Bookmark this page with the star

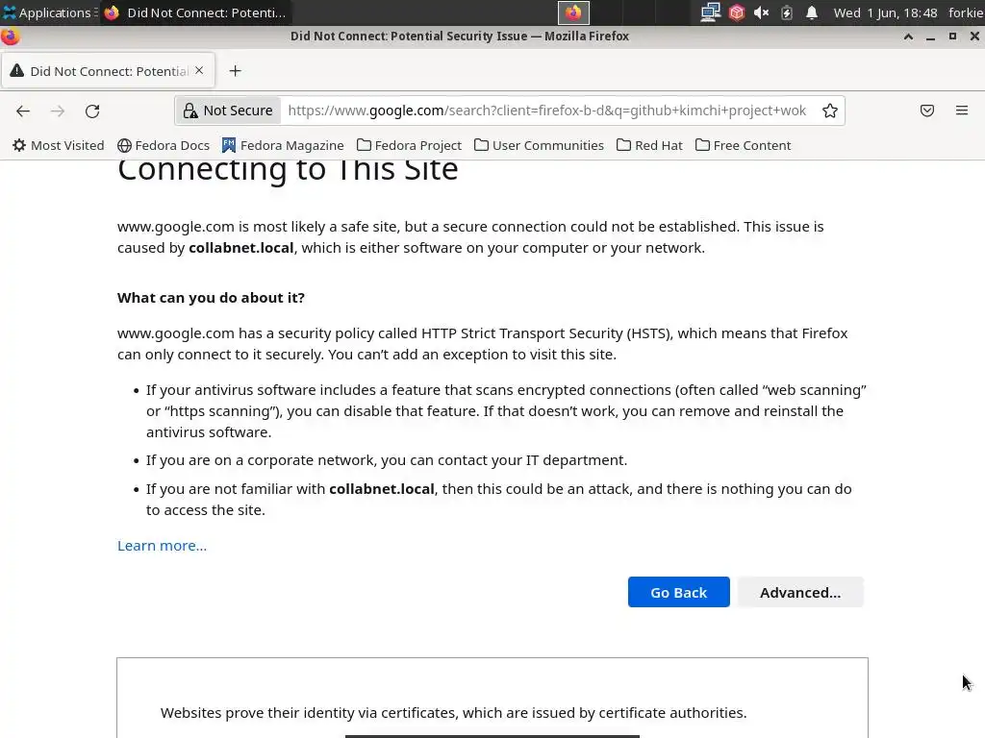coord(830,111)
